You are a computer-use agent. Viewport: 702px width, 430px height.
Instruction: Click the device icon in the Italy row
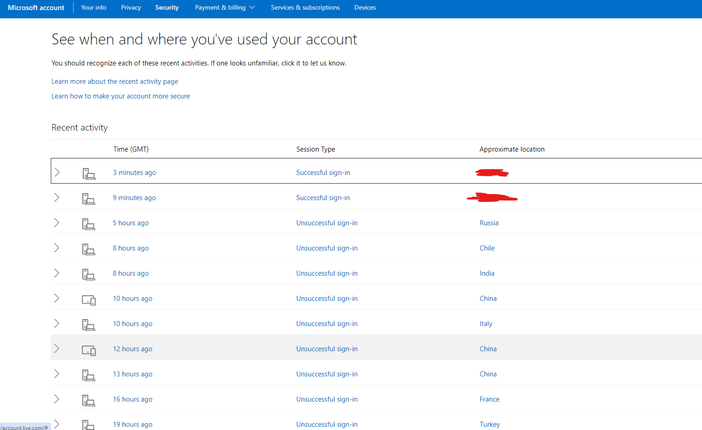pyautogui.click(x=89, y=325)
